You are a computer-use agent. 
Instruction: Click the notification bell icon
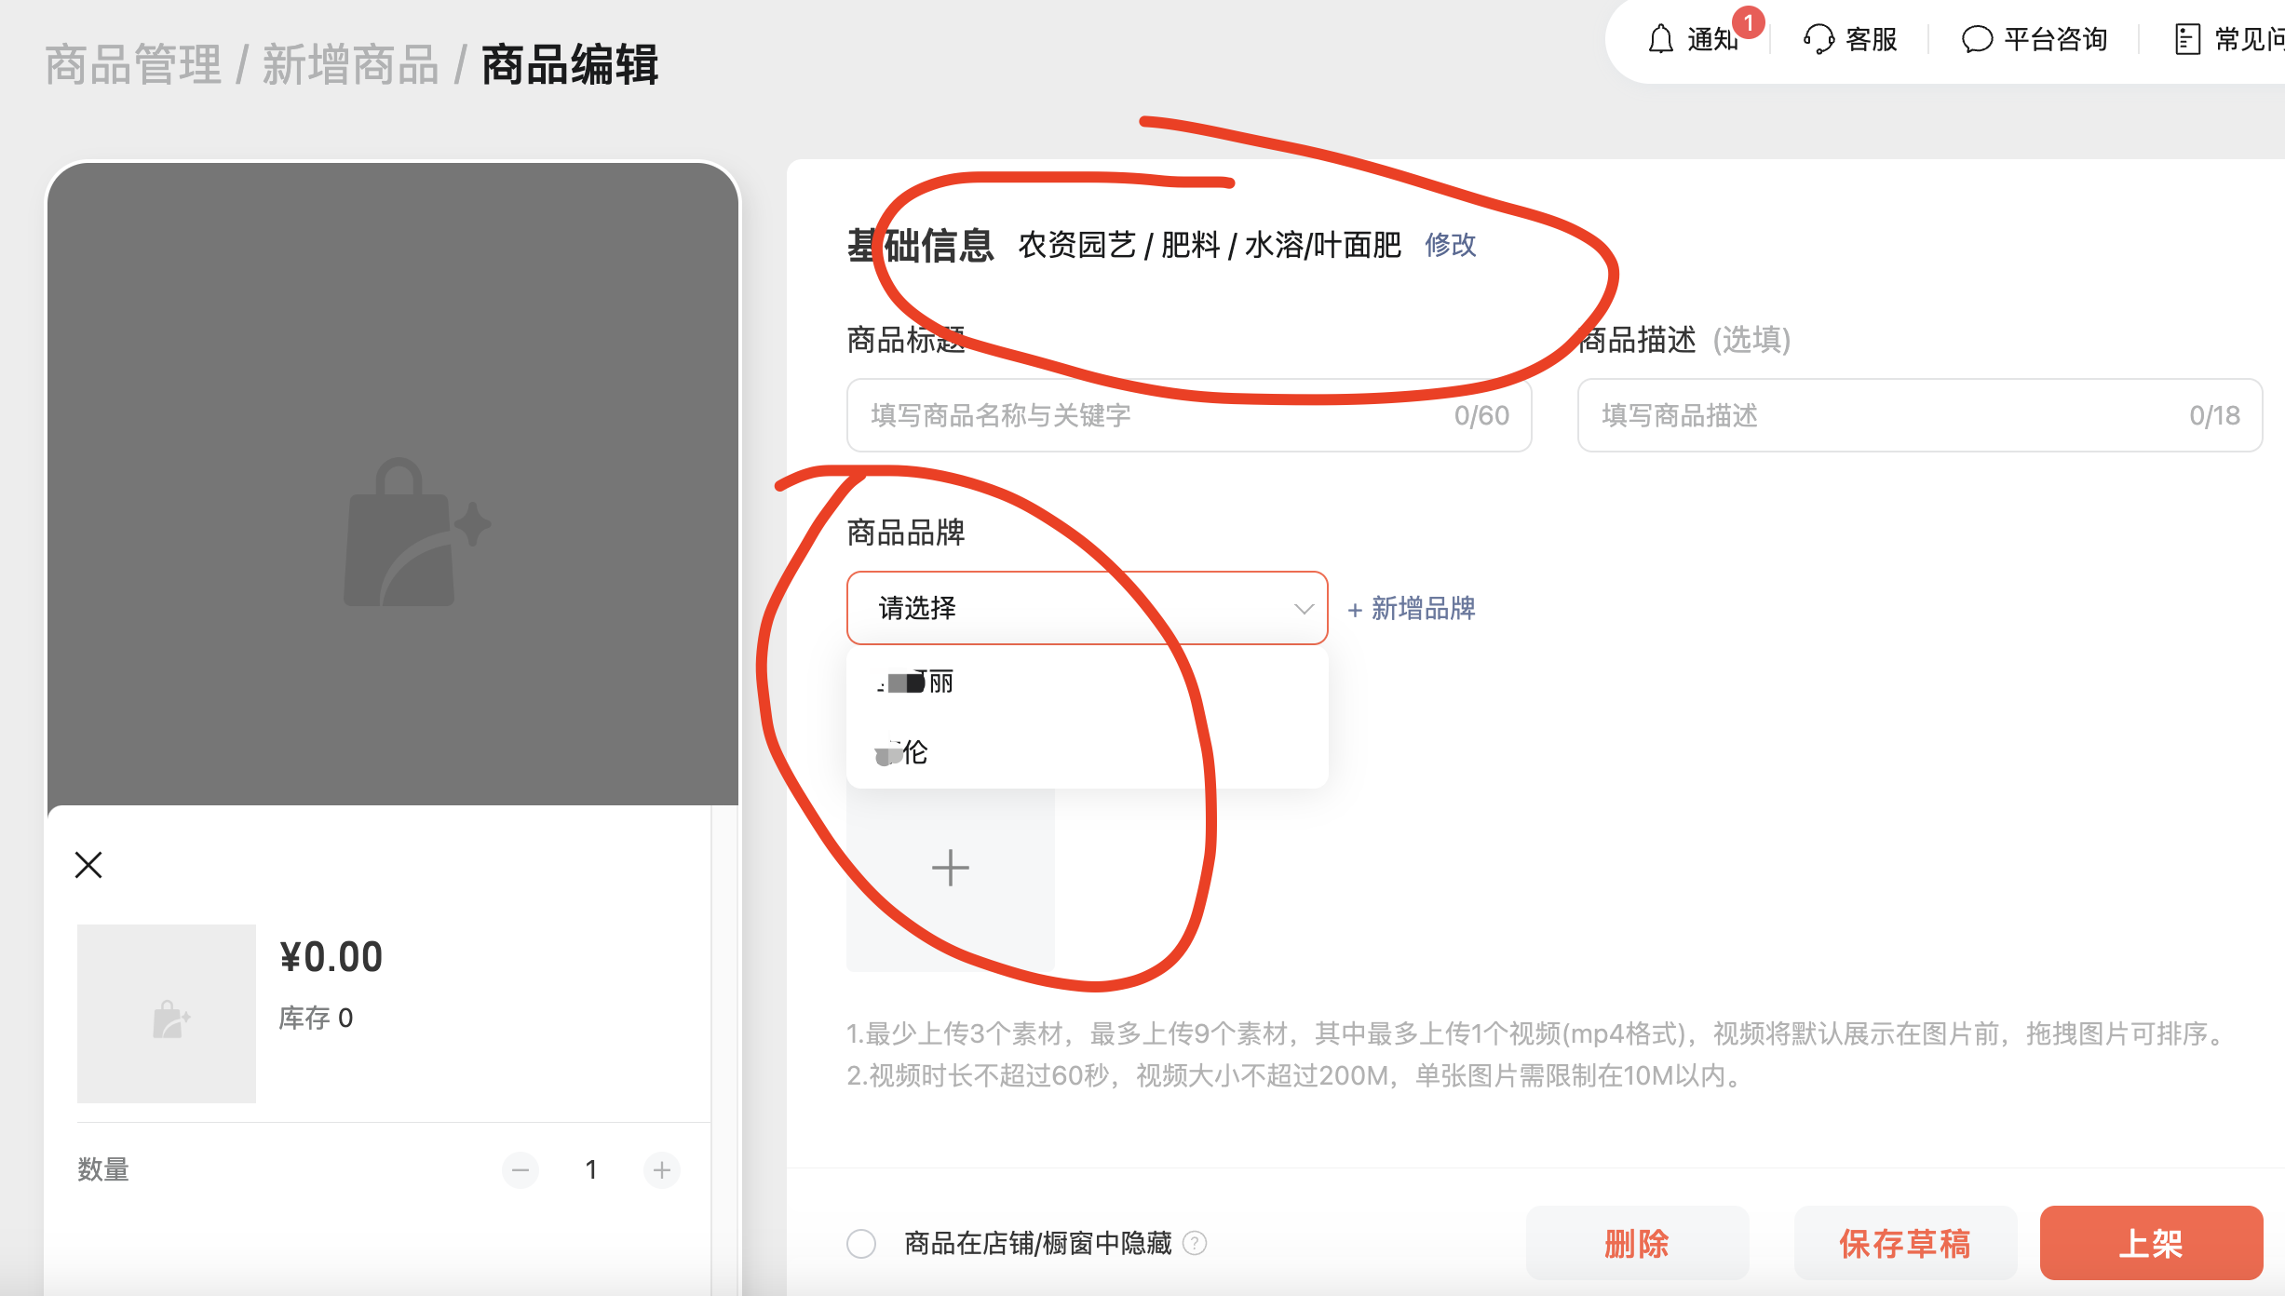[1661, 40]
